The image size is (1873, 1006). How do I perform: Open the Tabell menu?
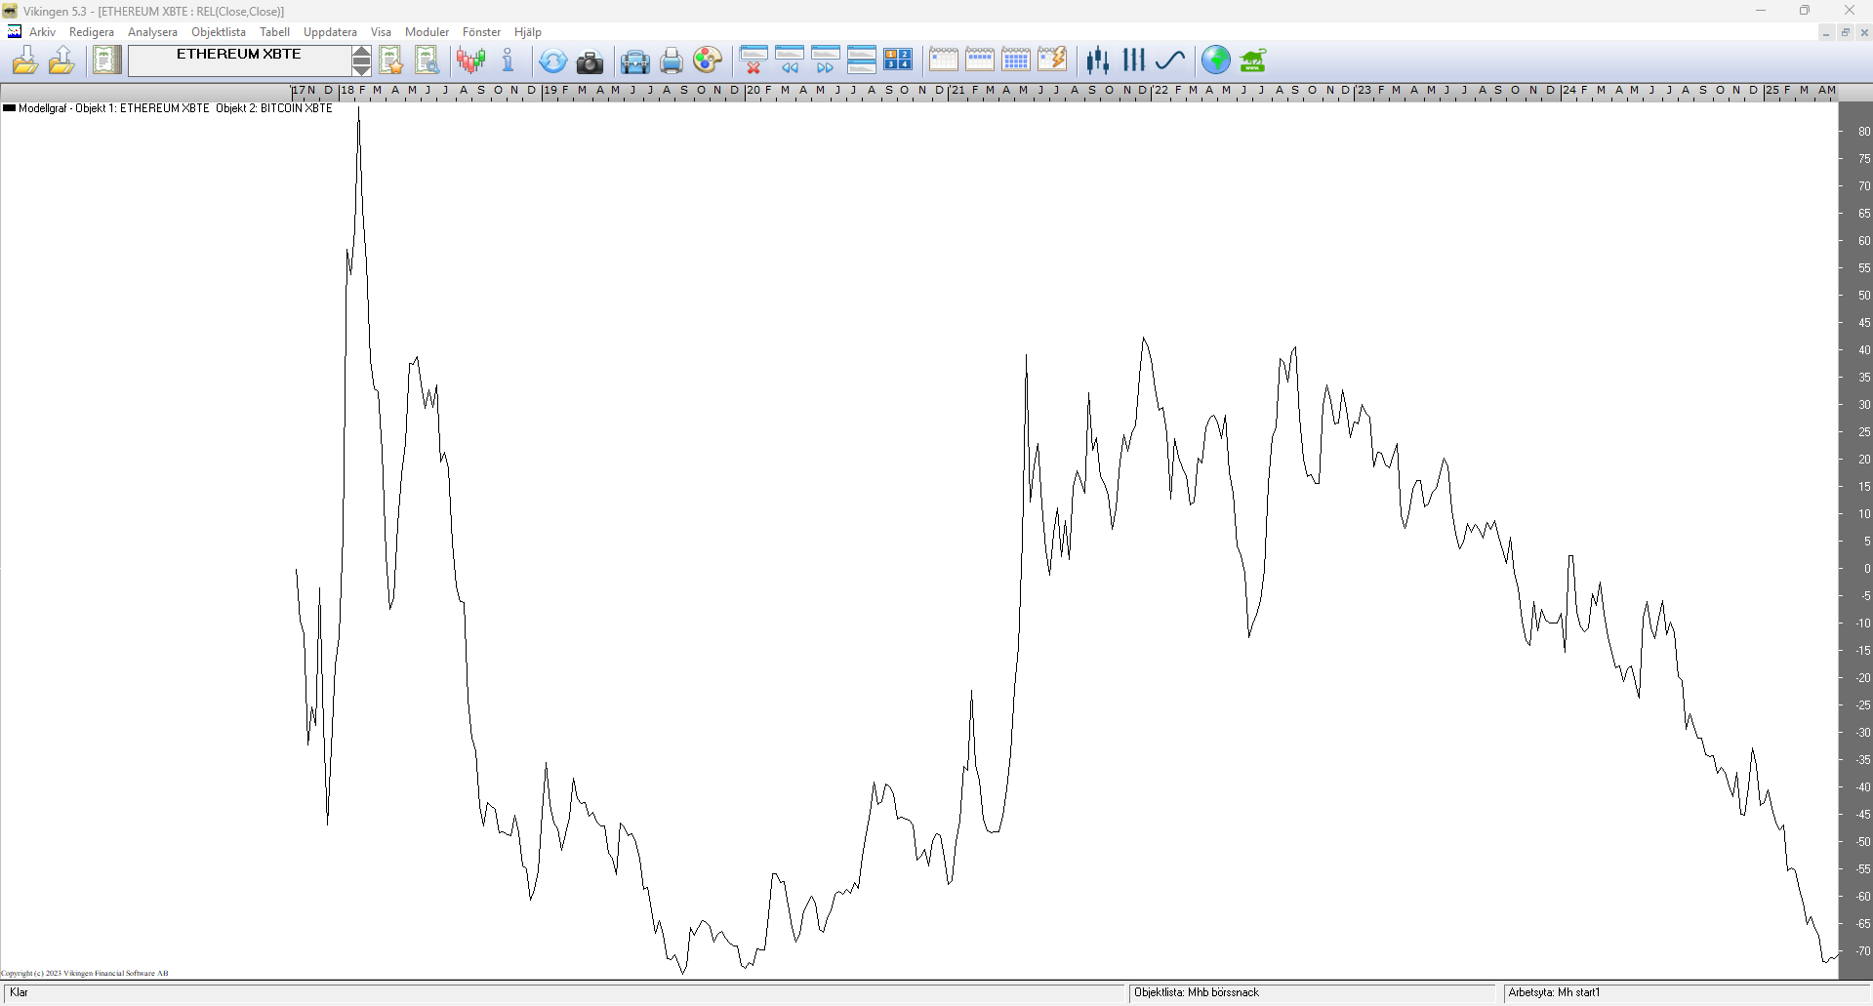(275, 32)
